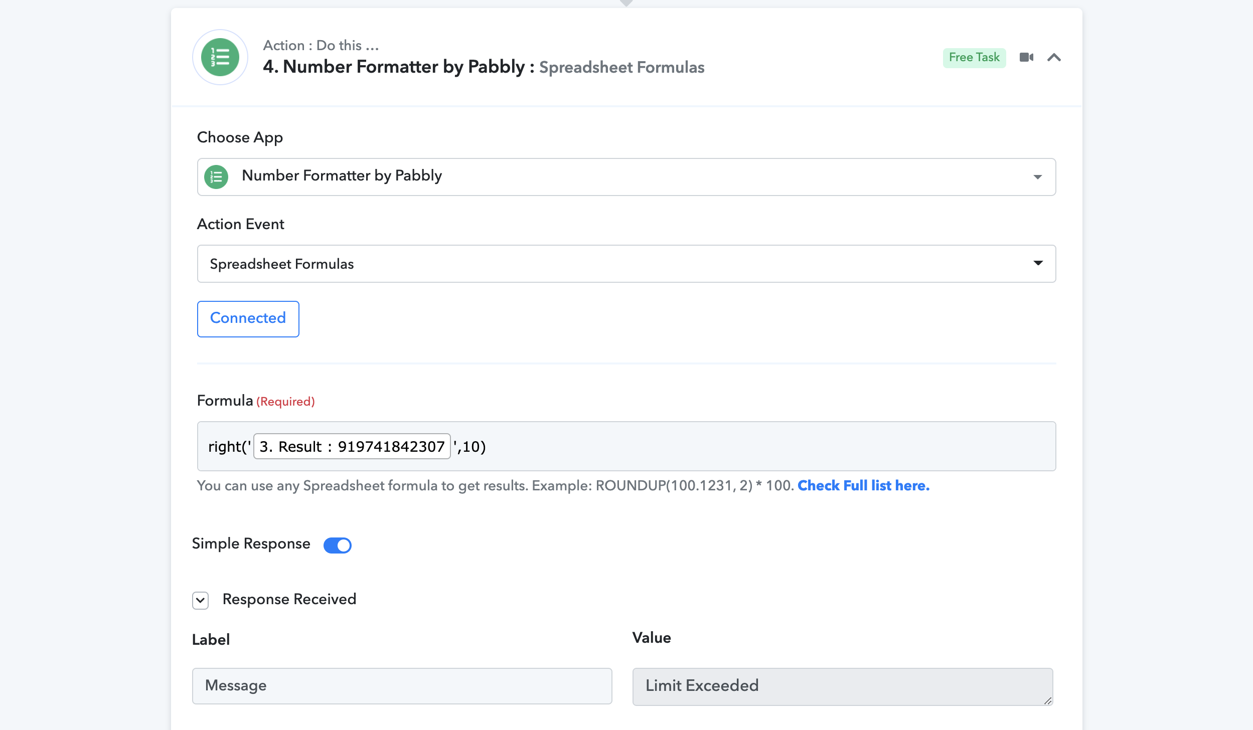
Task: Click the 'Spreadsheet Formulas' subtitle in the header
Action: coord(621,67)
